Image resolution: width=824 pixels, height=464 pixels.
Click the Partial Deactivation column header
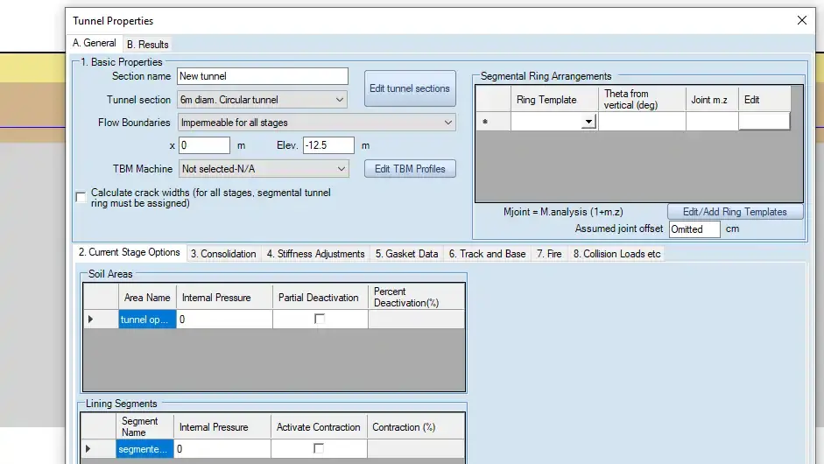click(320, 298)
